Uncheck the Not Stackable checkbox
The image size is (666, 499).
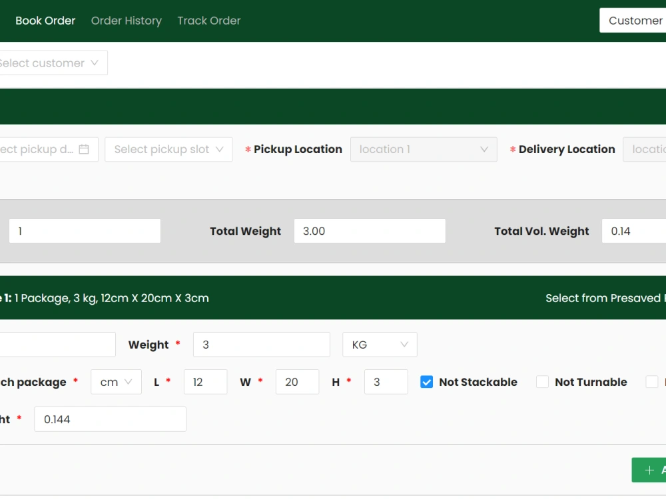click(x=426, y=382)
